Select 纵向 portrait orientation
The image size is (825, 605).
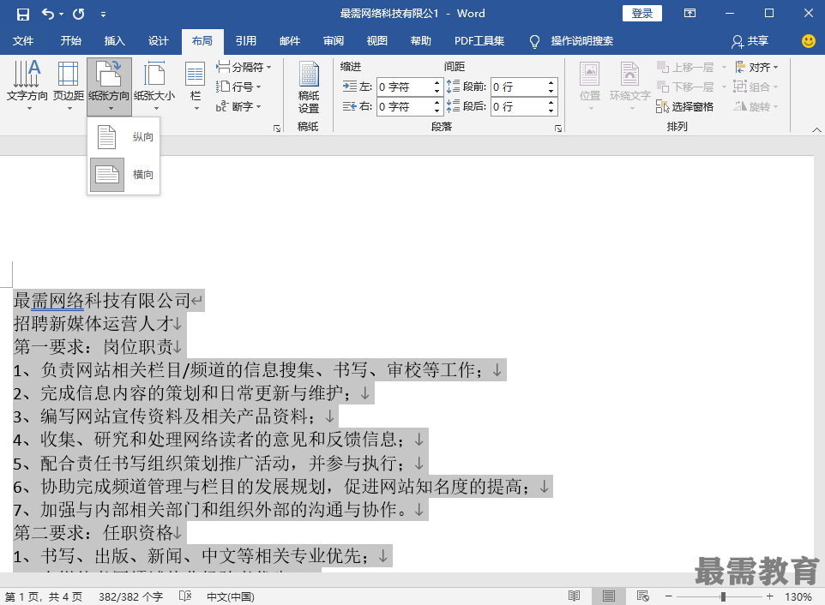[124, 136]
